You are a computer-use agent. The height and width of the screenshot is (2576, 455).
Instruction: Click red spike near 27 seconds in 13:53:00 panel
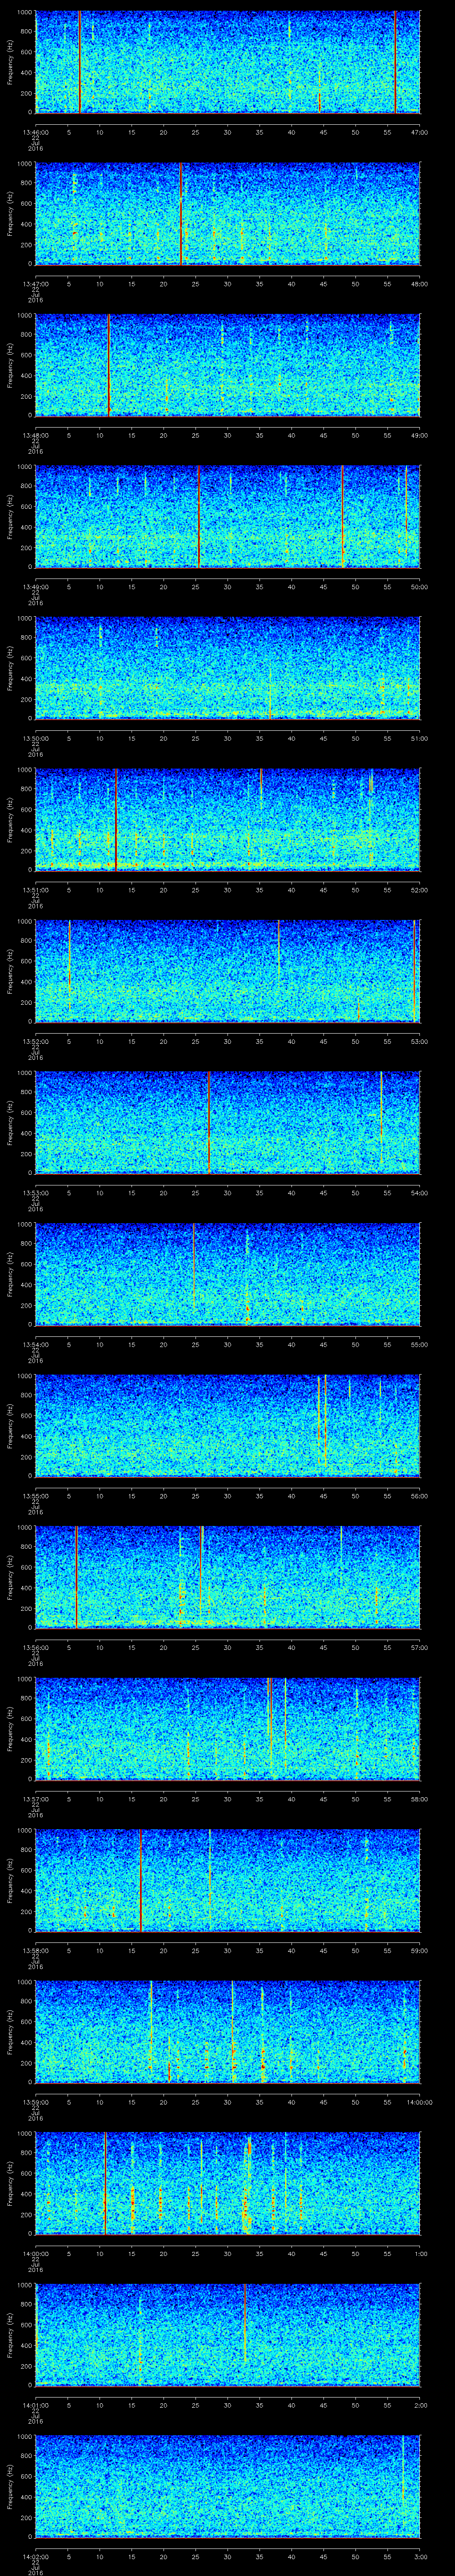coord(208,1122)
